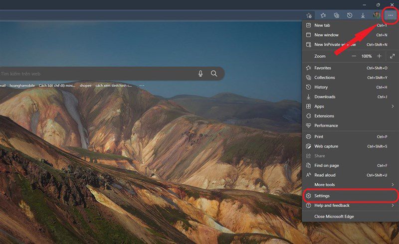
Task: Click the History clock toolbar icon
Action: [x=350, y=15]
